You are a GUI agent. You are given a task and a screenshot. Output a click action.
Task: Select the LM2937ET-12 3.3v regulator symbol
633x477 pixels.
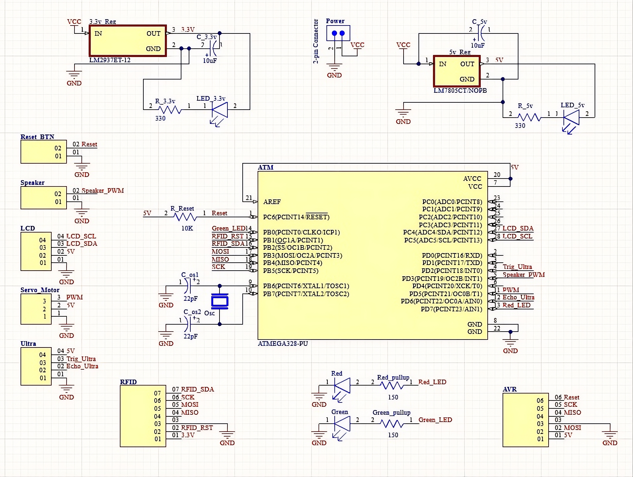(127, 41)
